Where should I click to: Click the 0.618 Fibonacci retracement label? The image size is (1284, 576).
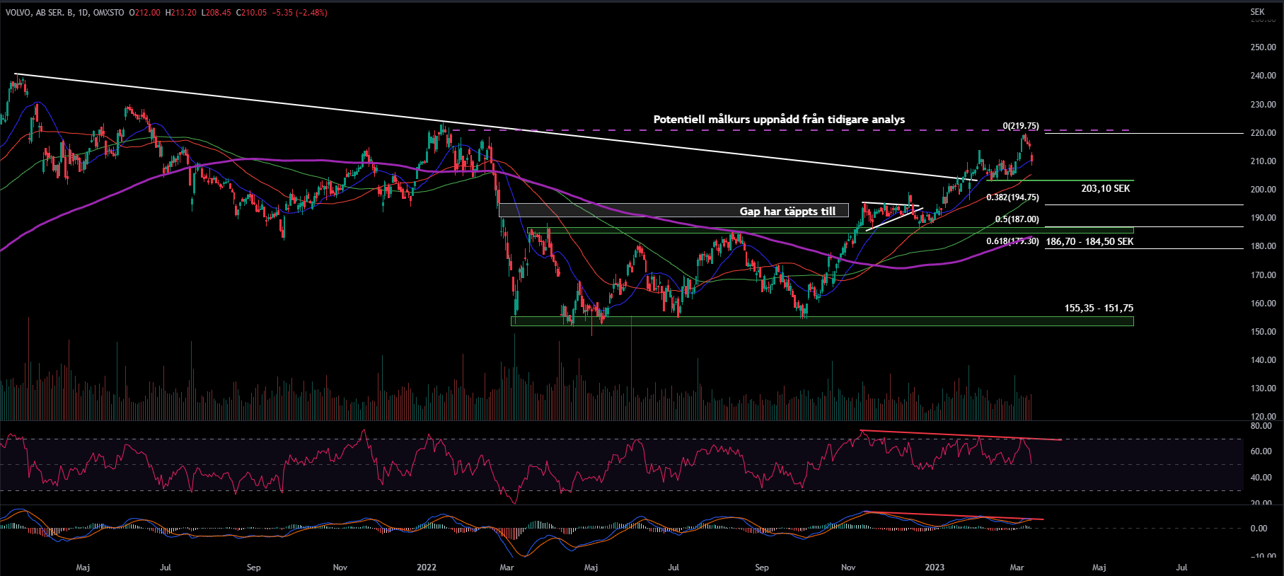1012,241
